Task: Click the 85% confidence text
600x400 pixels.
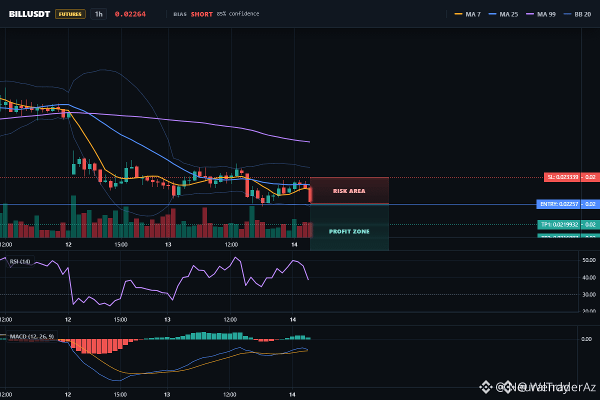Action: click(238, 14)
